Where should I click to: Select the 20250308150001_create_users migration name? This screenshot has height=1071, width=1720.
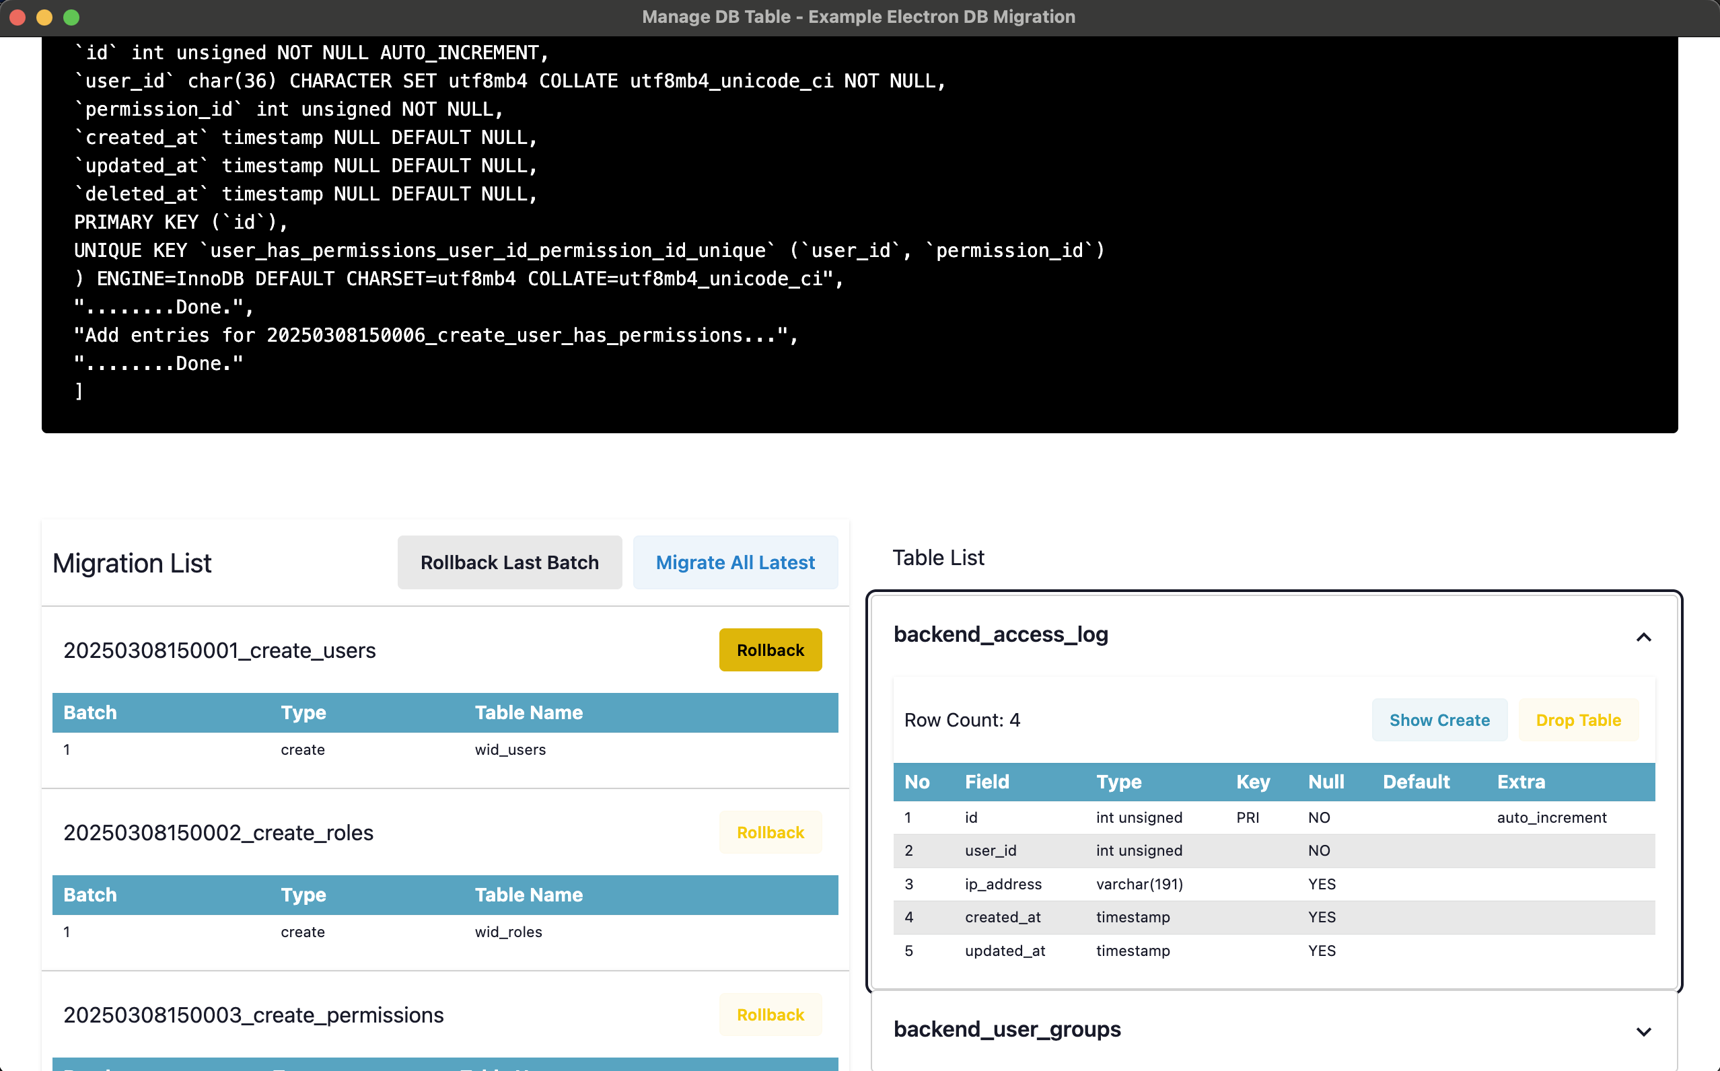(219, 651)
